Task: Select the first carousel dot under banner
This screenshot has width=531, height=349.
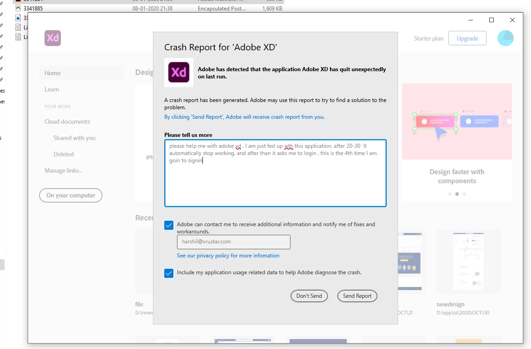Action: click(x=449, y=194)
